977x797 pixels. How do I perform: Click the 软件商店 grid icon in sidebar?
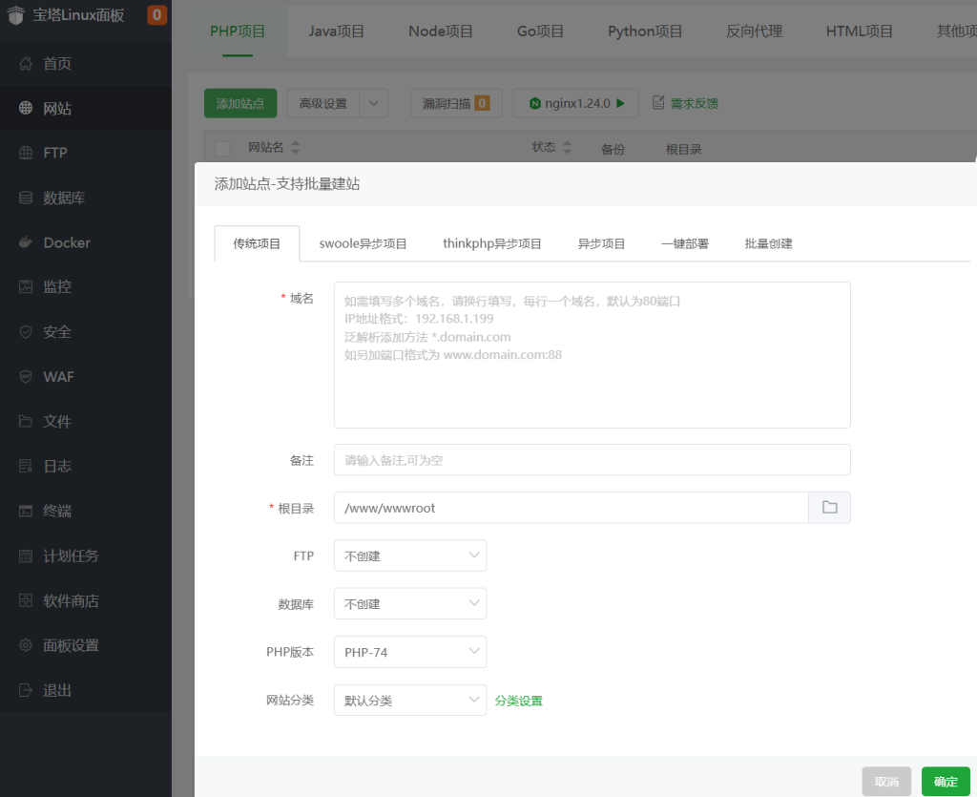coord(26,600)
